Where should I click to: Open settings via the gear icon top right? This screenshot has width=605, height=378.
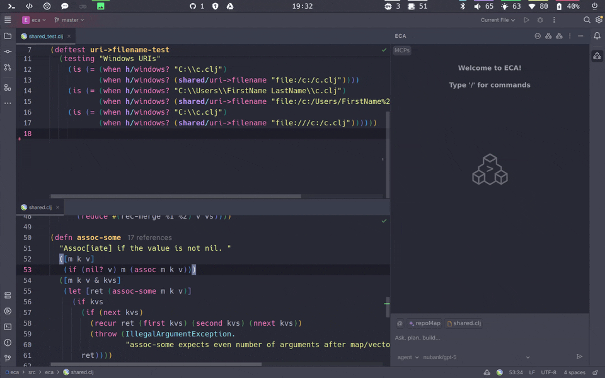coord(599,20)
